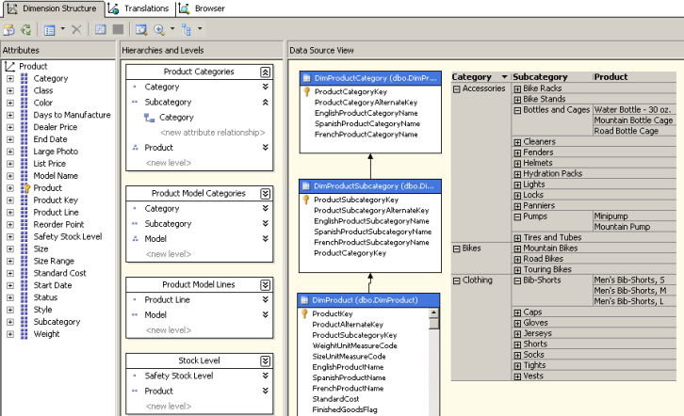The height and width of the screenshot is (416, 684).
Task: Switch to the Dimension Structure tab
Action: tap(53, 8)
